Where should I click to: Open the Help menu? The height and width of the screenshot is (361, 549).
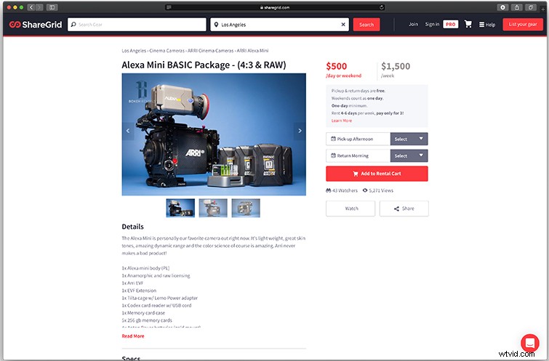[486, 25]
